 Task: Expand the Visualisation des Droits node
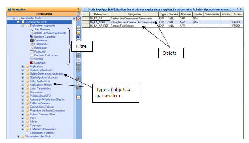click(x=18, y=137)
